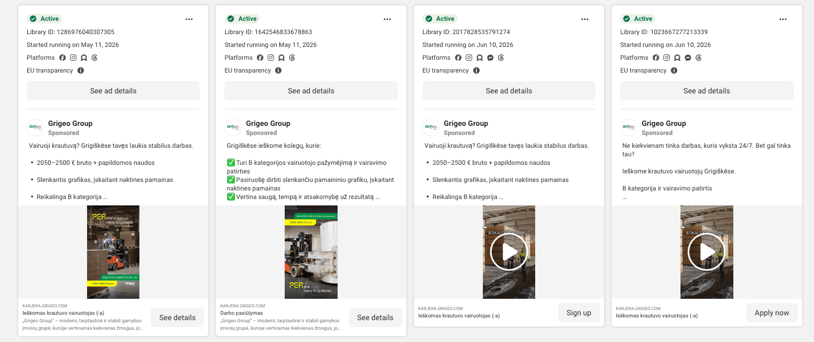Click See ad details for ID 1286976040307305
This screenshot has width=814, height=342.
(113, 91)
